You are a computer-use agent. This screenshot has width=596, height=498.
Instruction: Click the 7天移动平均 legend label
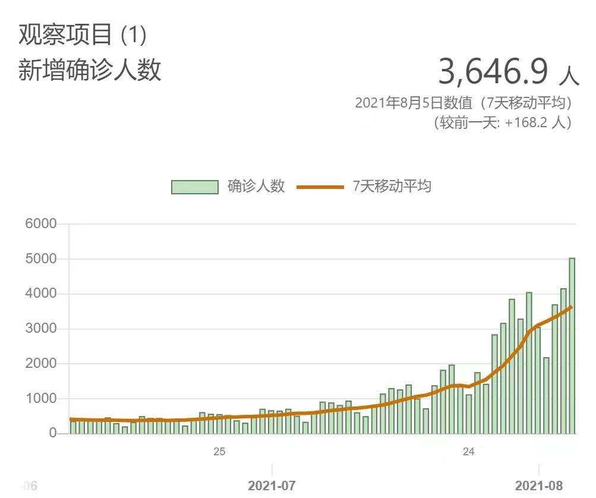(x=392, y=186)
